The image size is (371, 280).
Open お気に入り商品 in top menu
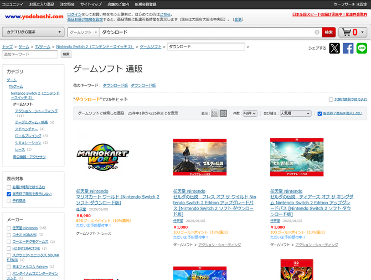(42, 4)
